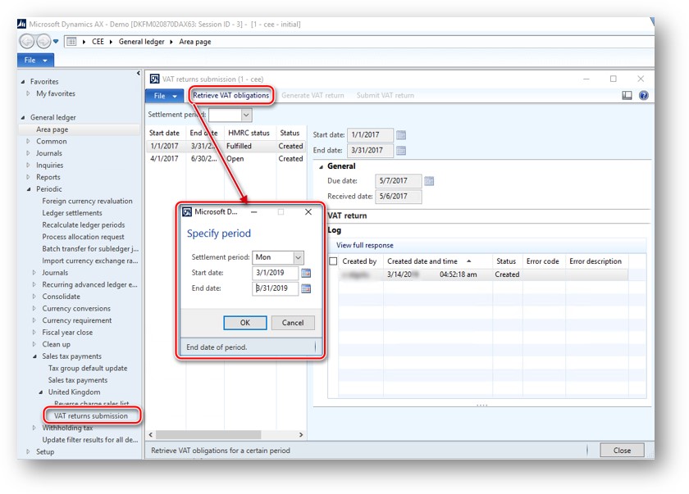
Task: Collapse Periodic node
Action: coord(29,189)
